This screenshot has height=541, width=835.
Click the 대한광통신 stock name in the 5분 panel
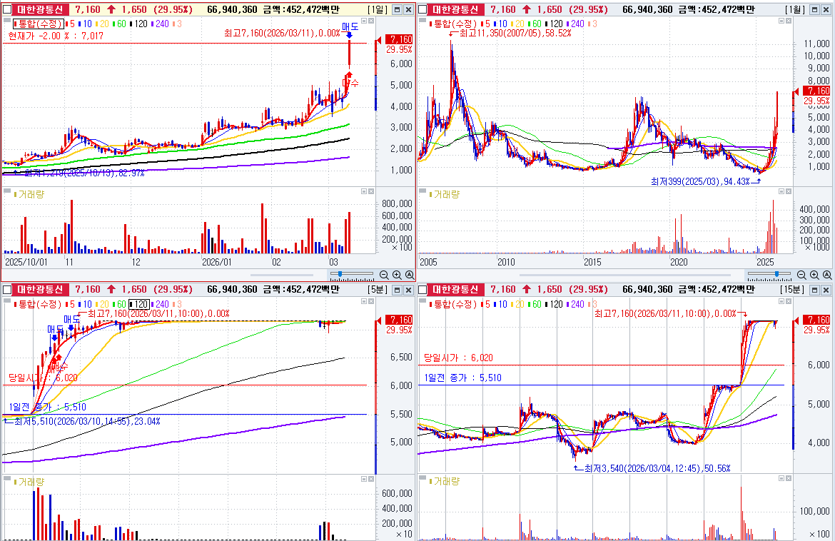point(40,290)
